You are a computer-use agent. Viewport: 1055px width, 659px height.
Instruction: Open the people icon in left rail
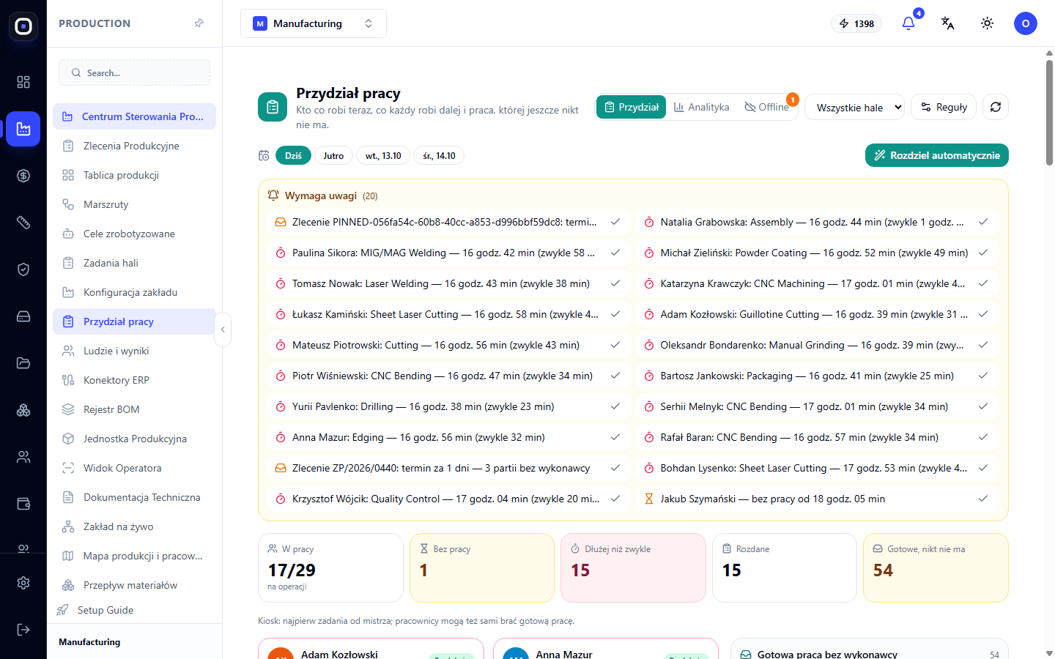click(x=23, y=457)
